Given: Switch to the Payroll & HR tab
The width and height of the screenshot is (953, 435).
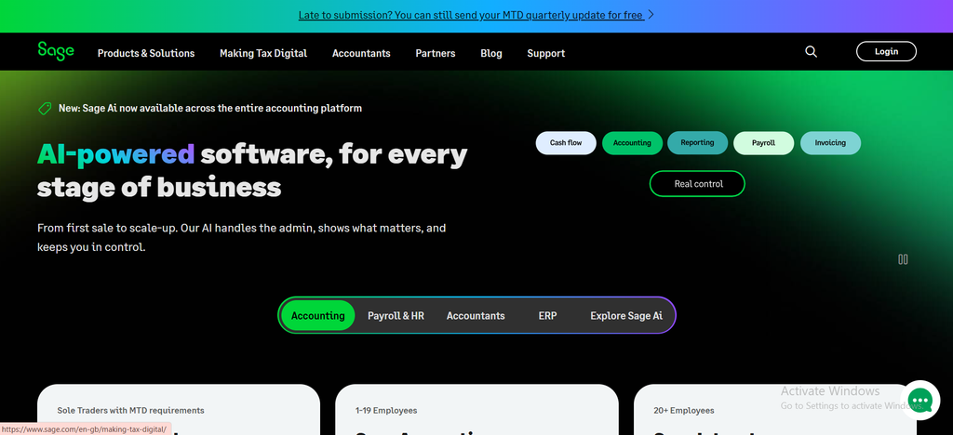Looking at the screenshot, I should (x=396, y=315).
